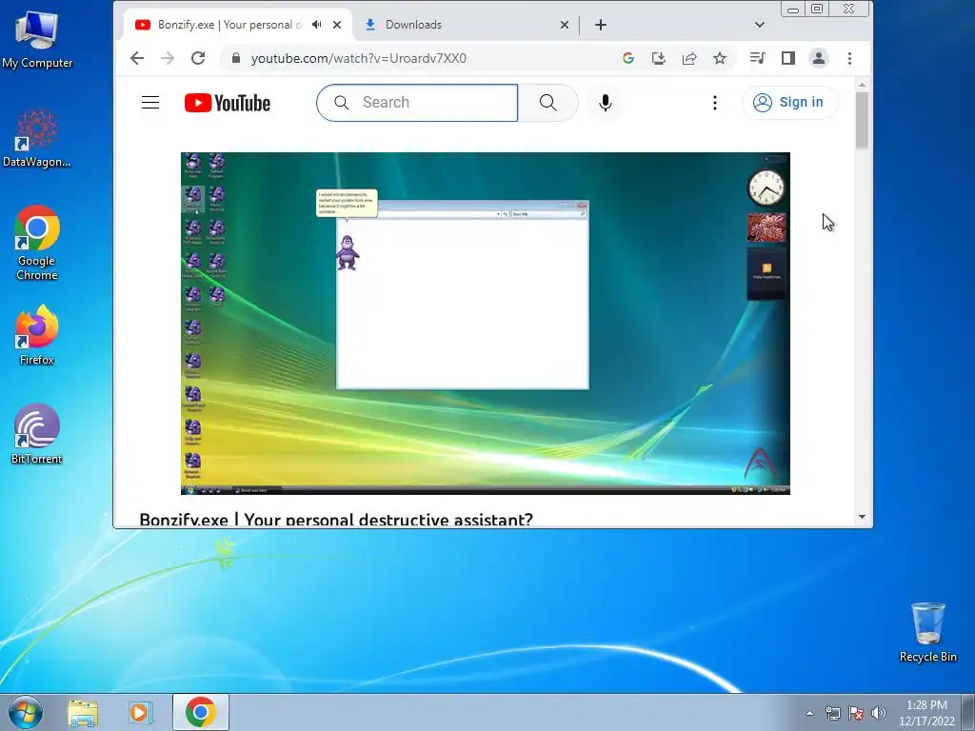975x731 pixels.
Task: Share this page via the share icon
Action: [x=689, y=58]
